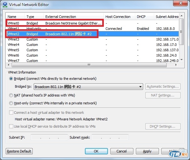
Task: Click the Apply button
Action: 147,151
